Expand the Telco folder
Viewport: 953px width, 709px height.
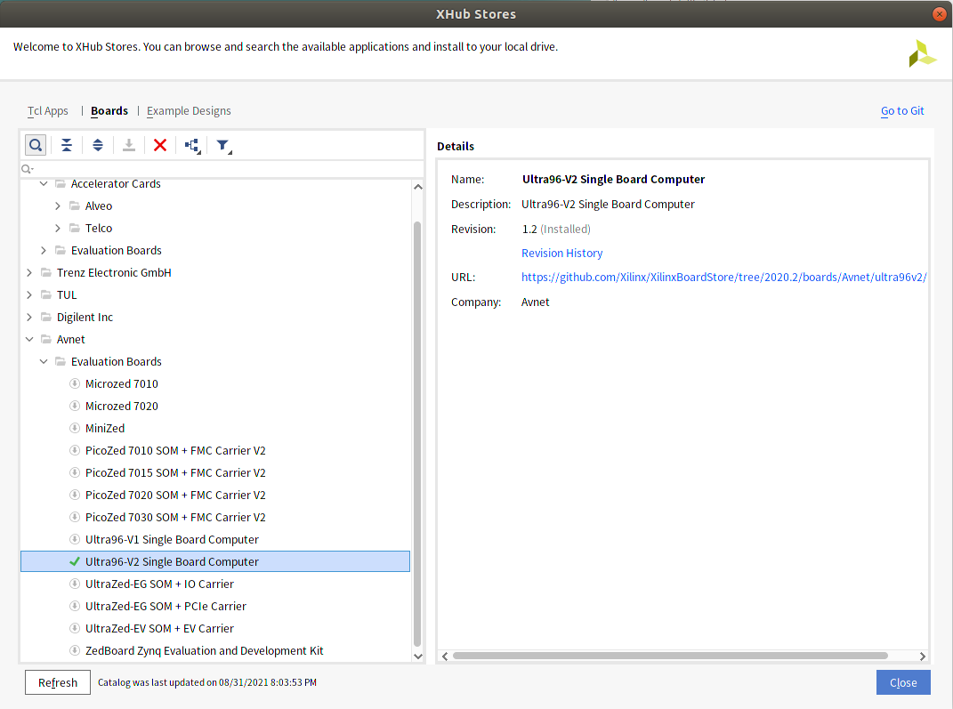point(58,228)
